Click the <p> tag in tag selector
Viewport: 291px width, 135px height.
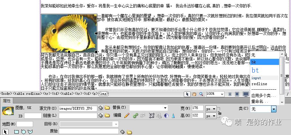[x=95, y=94]
